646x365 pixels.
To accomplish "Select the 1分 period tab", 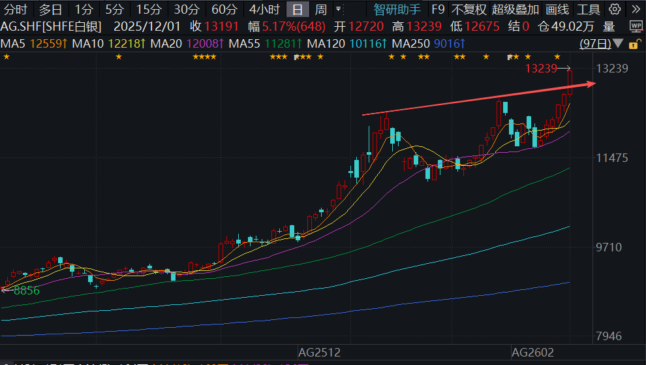I will tap(84, 9).
